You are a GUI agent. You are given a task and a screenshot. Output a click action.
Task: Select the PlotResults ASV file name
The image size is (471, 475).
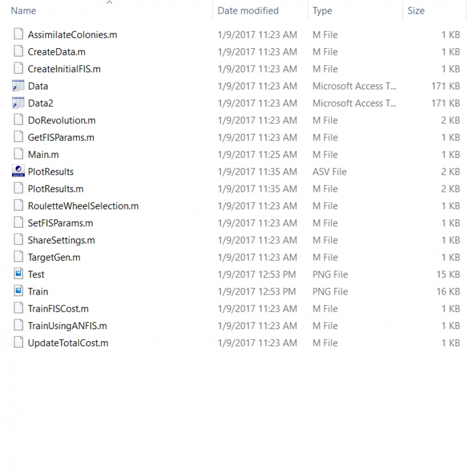click(x=50, y=172)
